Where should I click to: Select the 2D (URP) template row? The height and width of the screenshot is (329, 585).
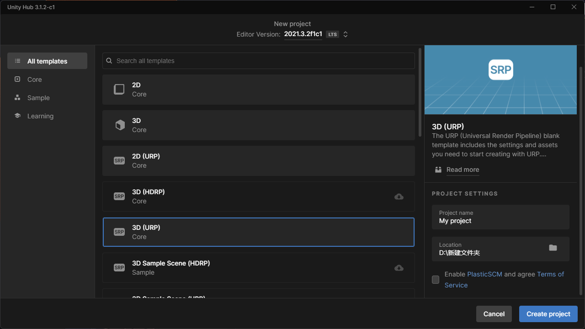coord(259,161)
